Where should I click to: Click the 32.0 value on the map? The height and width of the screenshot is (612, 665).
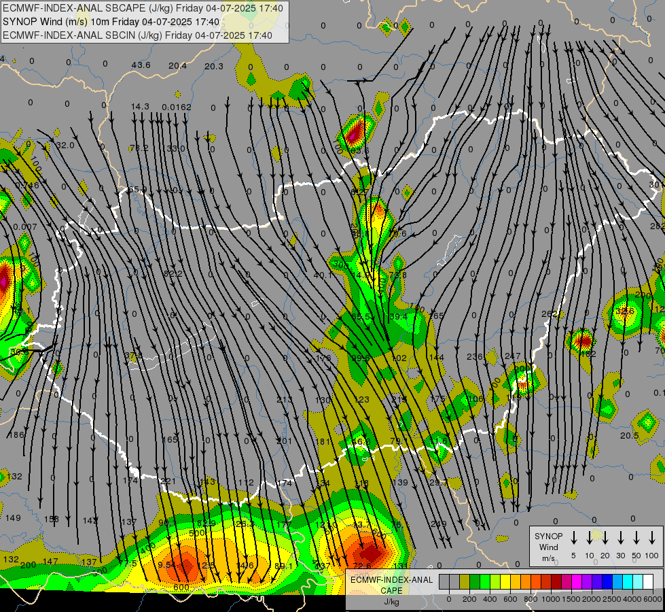pyautogui.click(x=65, y=146)
